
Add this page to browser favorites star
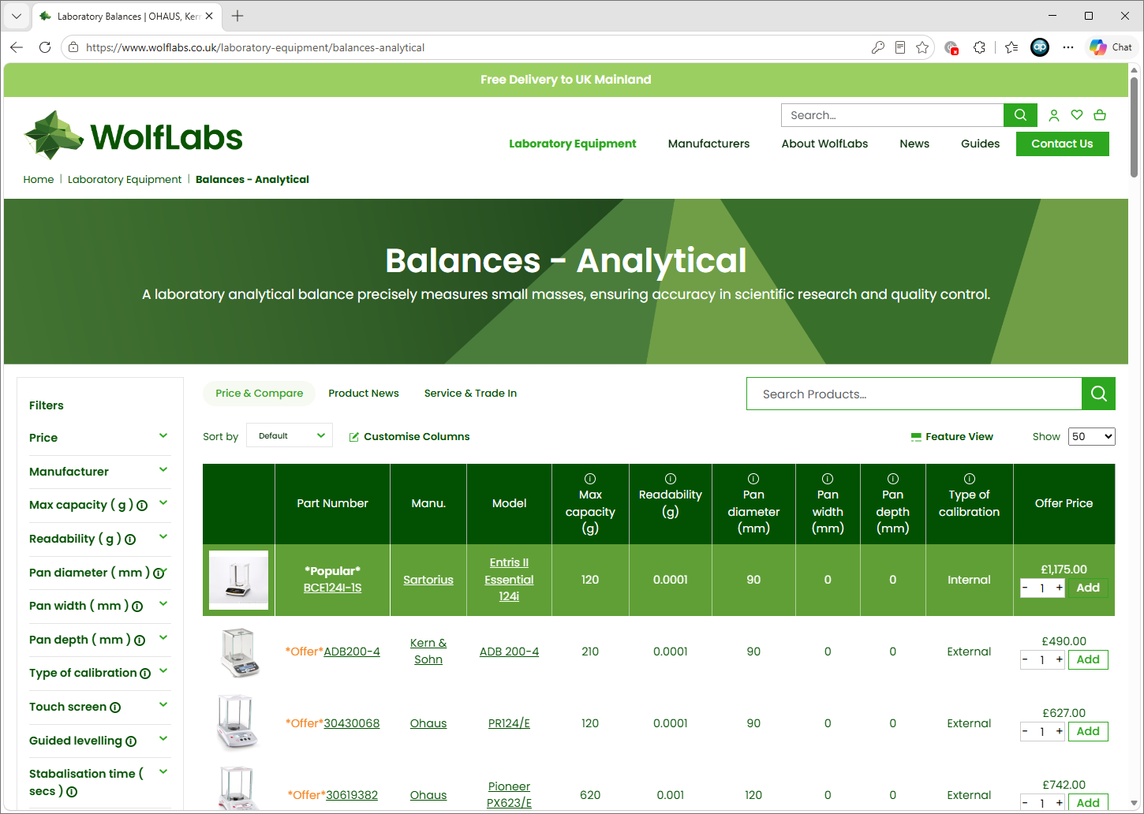click(922, 47)
